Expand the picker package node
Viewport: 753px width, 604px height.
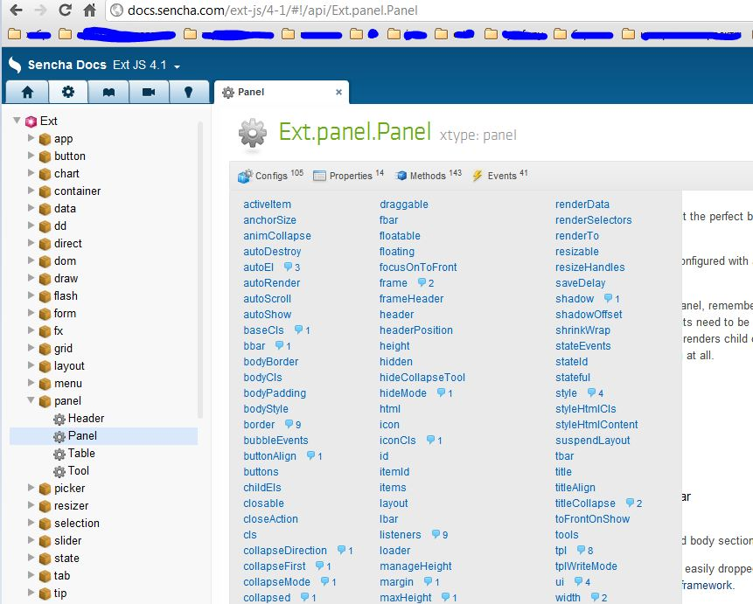point(31,488)
